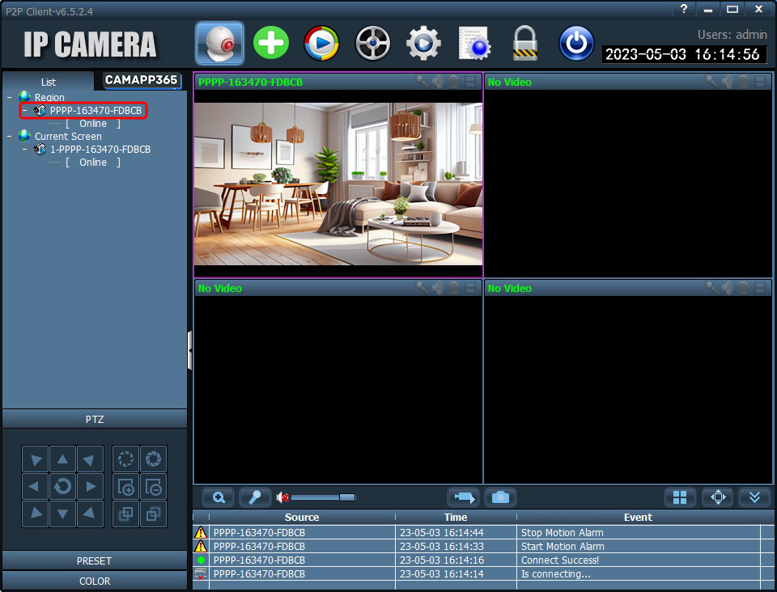Toggle microphone on top-right No Video pane
Image resolution: width=777 pixels, height=592 pixels.
click(x=711, y=82)
